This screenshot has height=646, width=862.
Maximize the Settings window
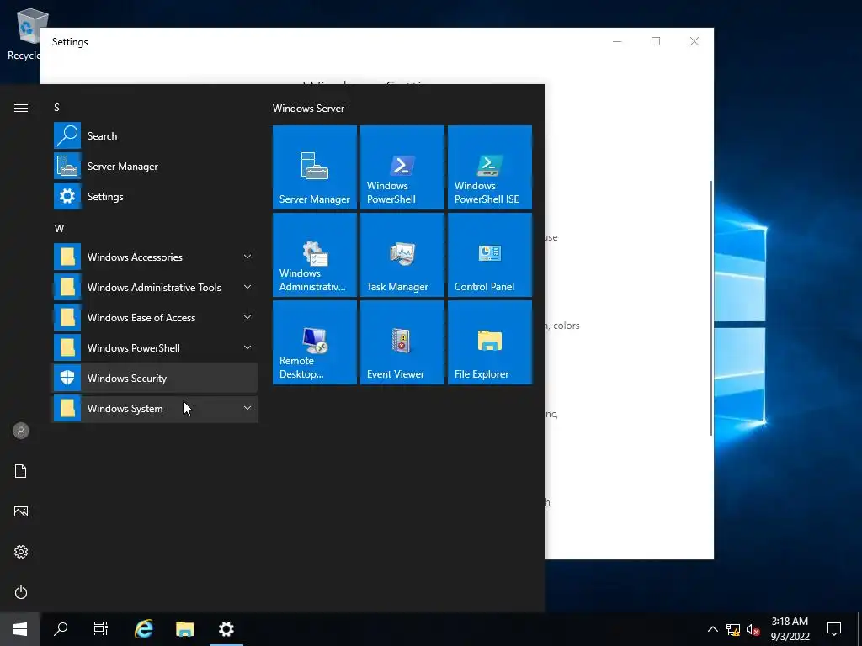[655, 41]
